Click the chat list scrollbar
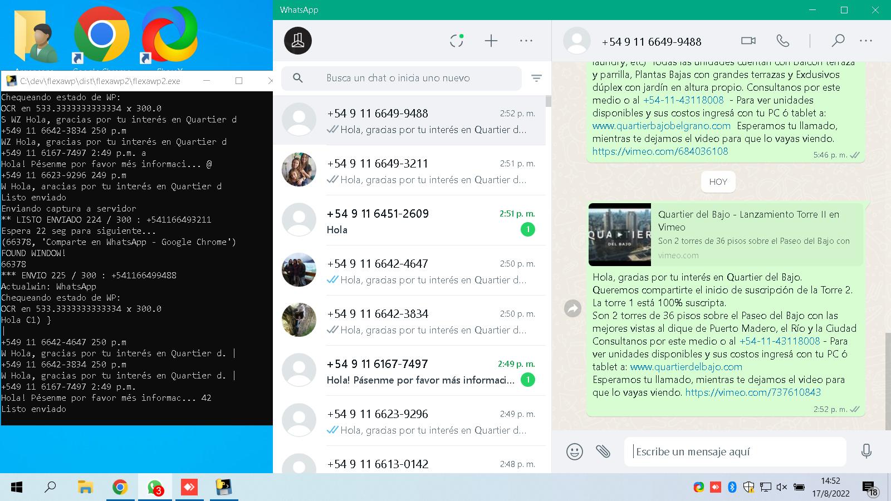This screenshot has width=891, height=501. point(549,101)
